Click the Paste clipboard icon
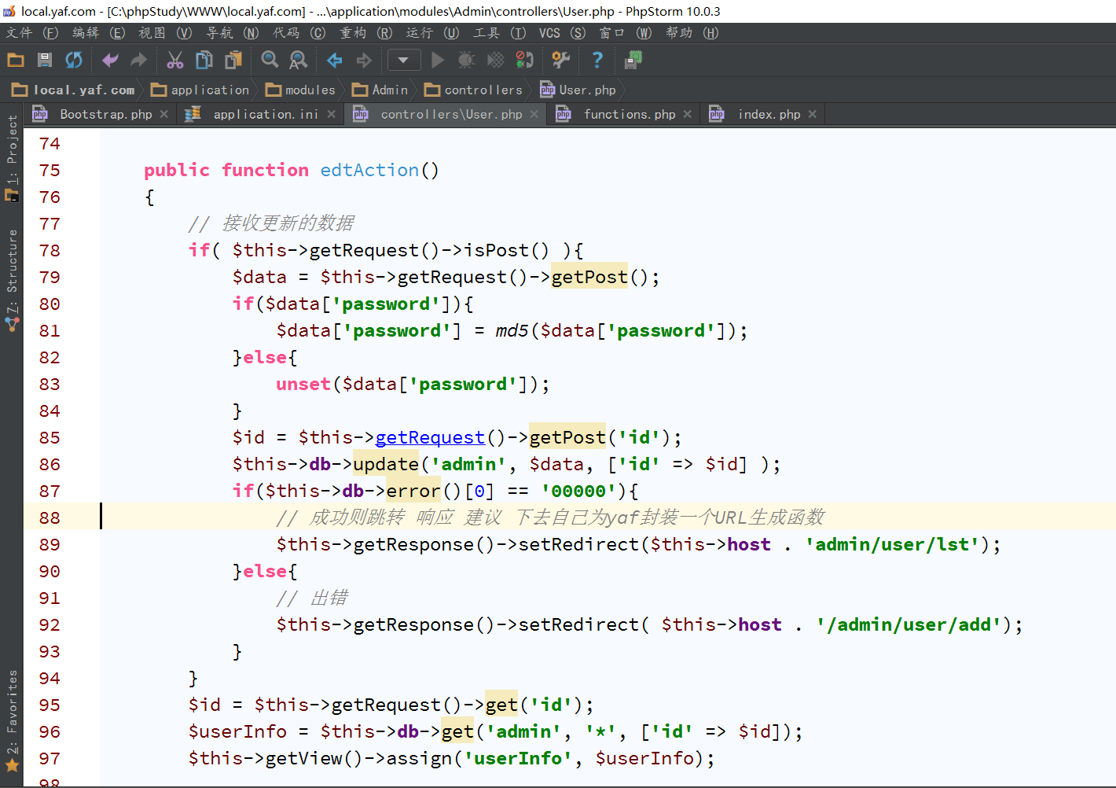The image size is (1116, 788). (233, 60)
